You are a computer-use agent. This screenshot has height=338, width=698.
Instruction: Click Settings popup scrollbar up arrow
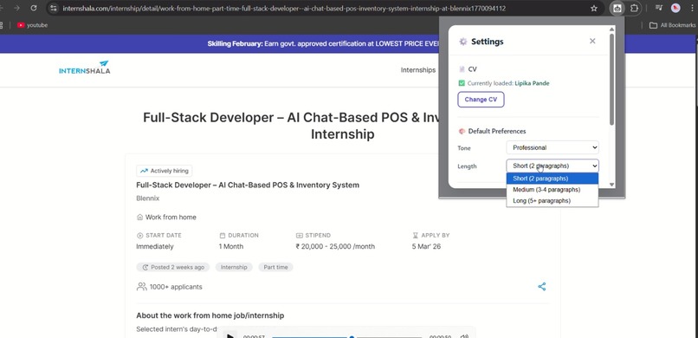[x=611, y=29]
